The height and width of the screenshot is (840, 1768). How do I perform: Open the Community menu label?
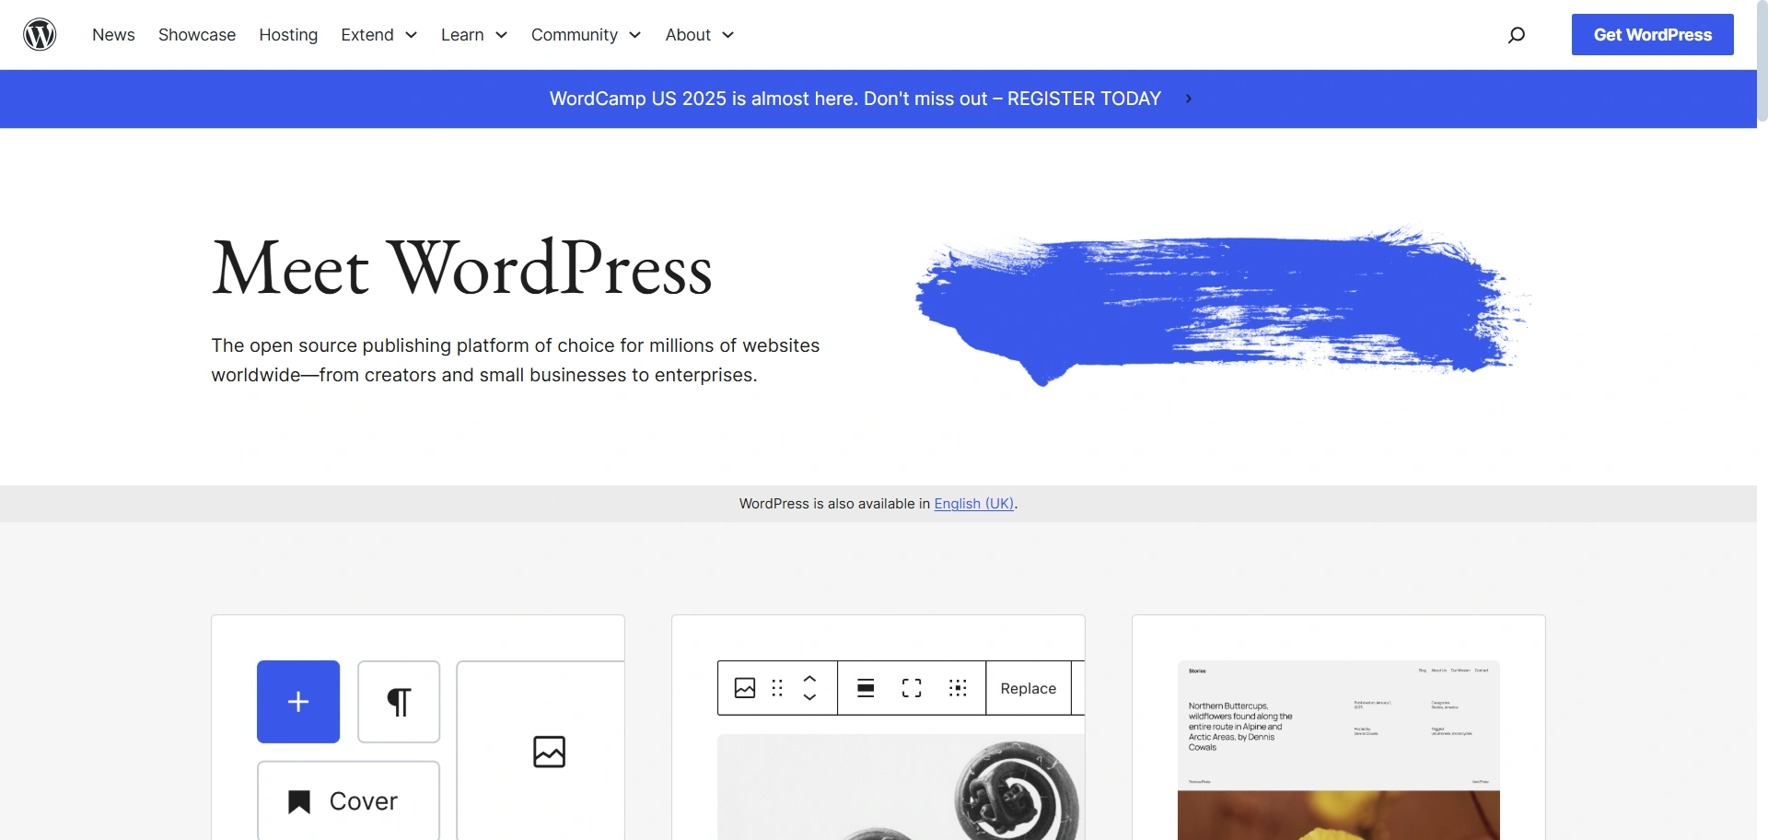[575, 35]
